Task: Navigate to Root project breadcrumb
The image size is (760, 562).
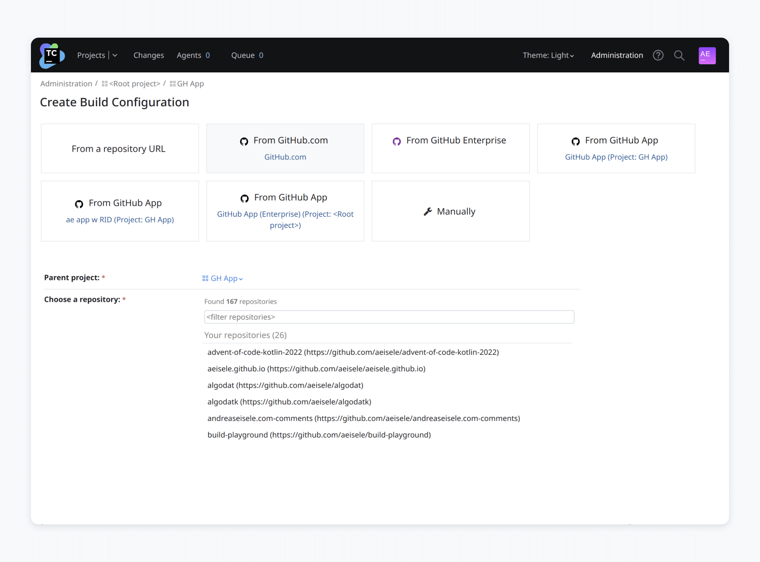Action: tap(134, 84)
